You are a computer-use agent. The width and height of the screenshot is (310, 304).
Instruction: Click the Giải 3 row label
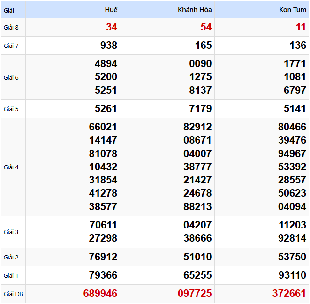point(11,232)
